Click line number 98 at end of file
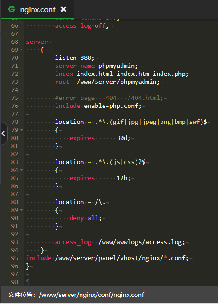This screenshot has height=304, width=218. 15,282
